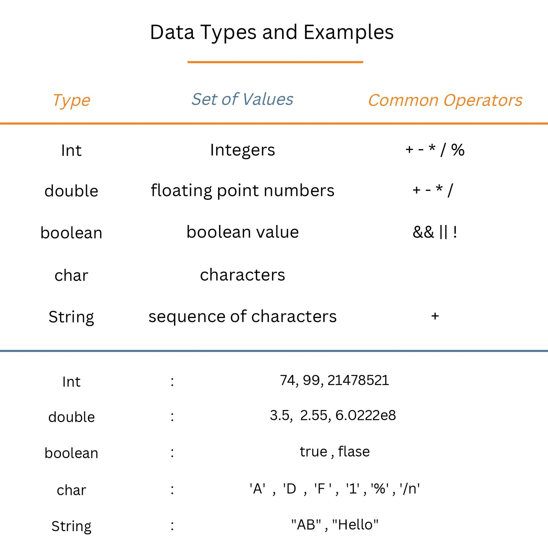Select the double examples "3.5, 2.55, 6.0222e8"
Viewport: 548px width, 548px height.
(333, 415)
